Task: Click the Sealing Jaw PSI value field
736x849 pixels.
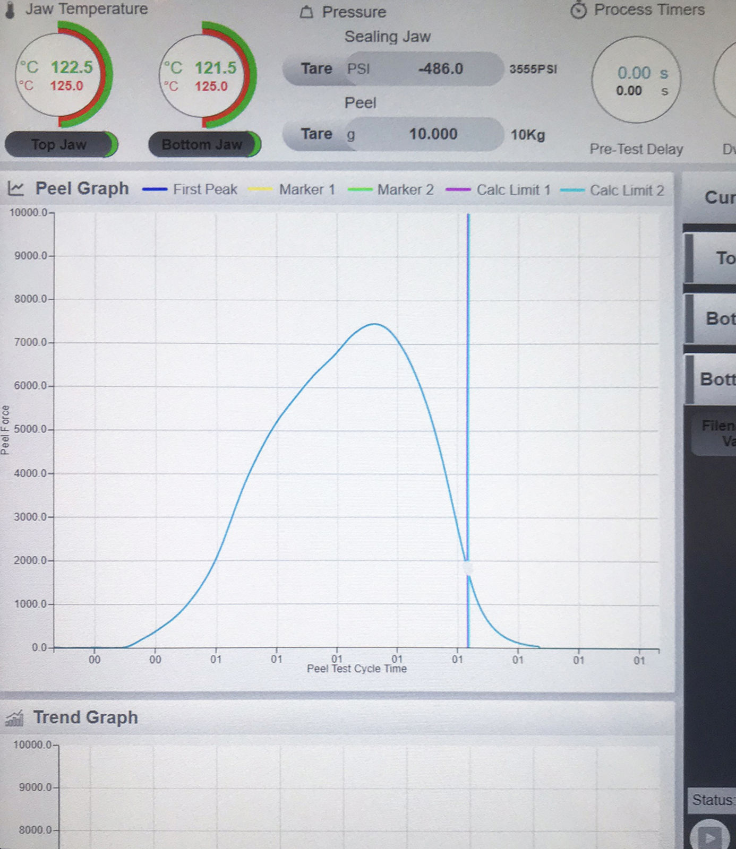Action: tap(425, 69)
